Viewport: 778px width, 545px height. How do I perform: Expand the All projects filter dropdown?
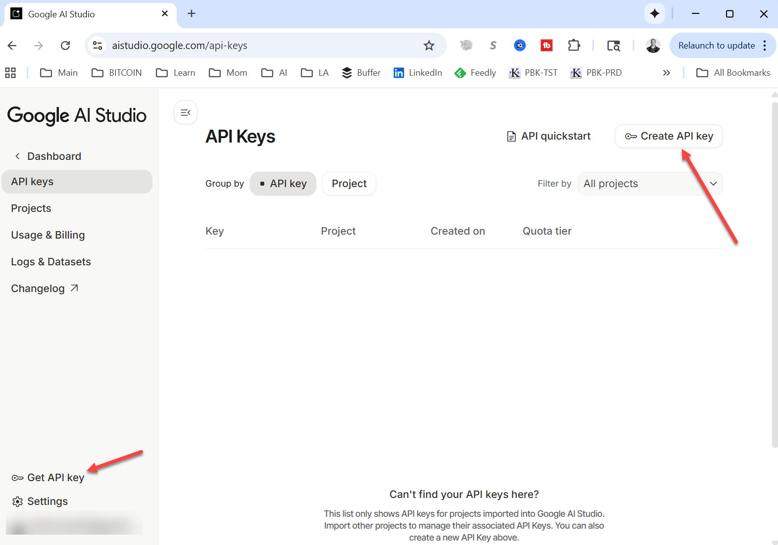[x=650, y=184]
